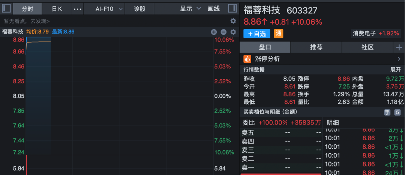Click the 外盘 value 3.75万
This screenshot has height=175, width=405.
coord(395,86)
